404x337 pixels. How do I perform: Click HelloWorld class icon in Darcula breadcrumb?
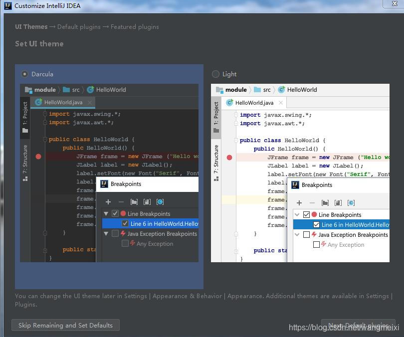90,90
